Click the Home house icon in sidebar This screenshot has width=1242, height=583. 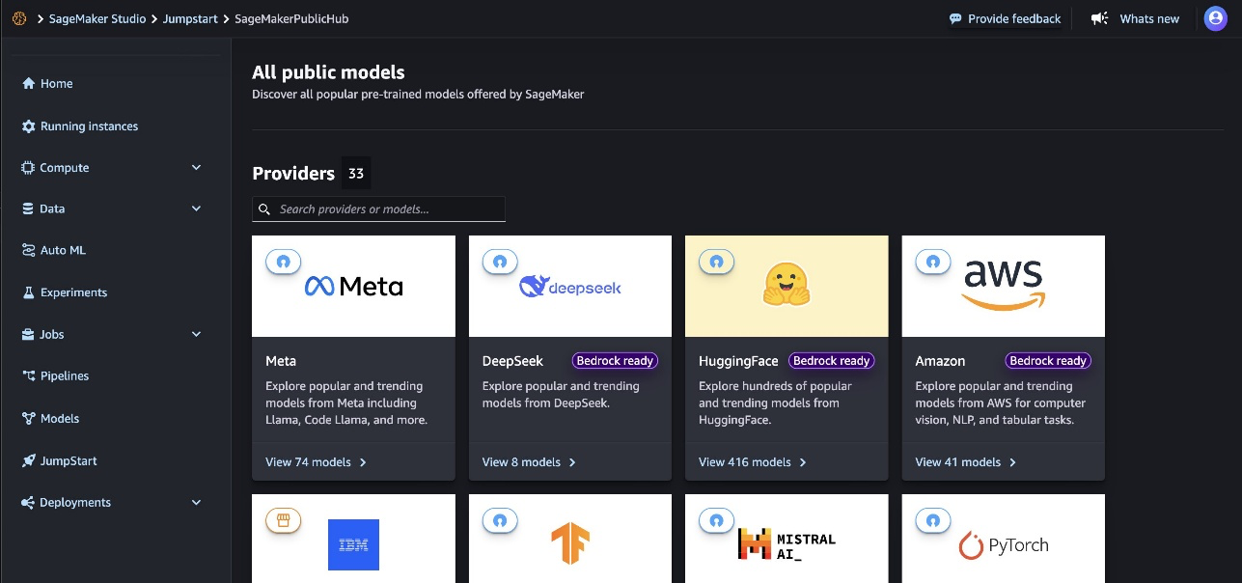28,84
